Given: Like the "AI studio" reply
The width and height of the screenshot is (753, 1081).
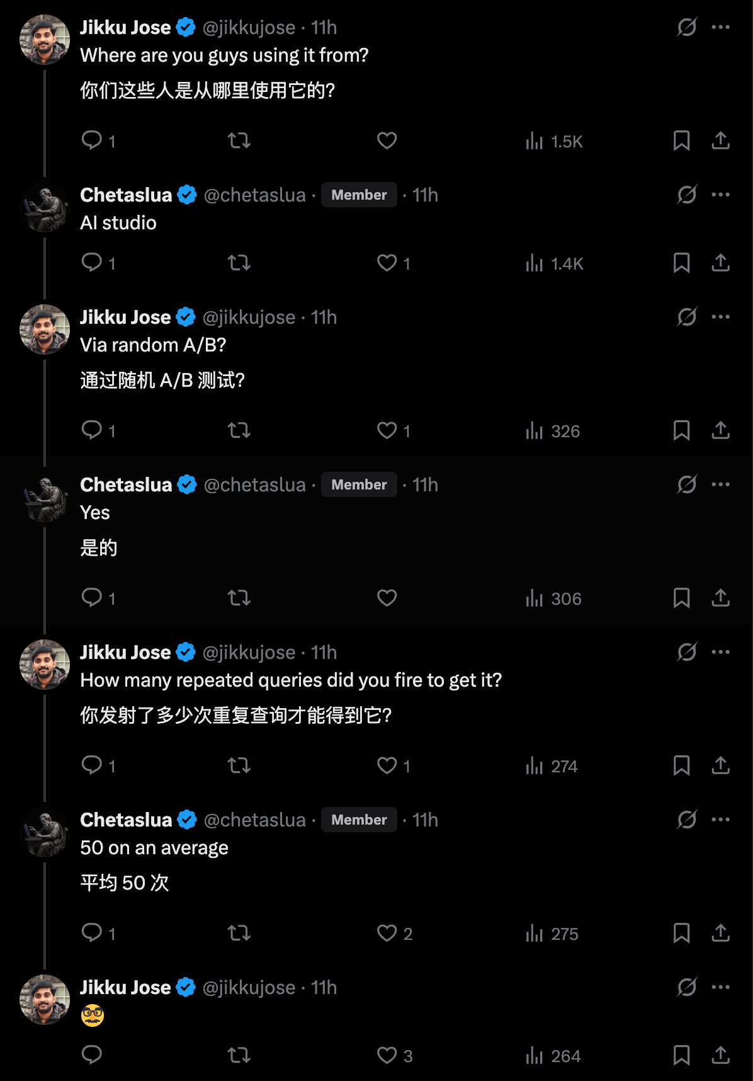Looking at the screenshot, I should [387, 263].
